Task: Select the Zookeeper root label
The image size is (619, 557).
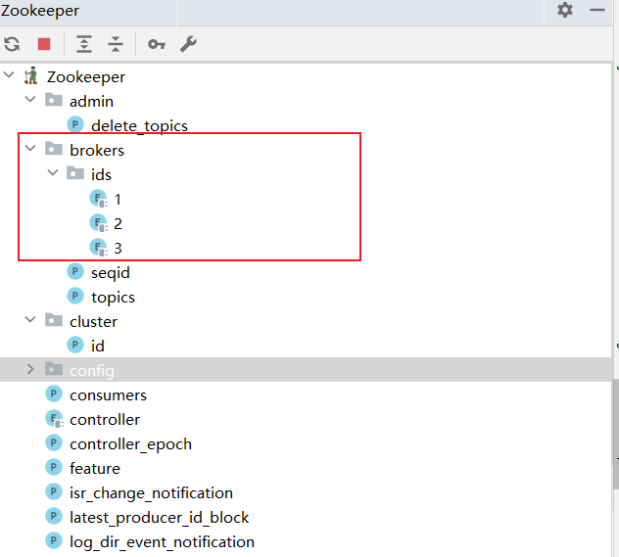Action: point(85,77)
